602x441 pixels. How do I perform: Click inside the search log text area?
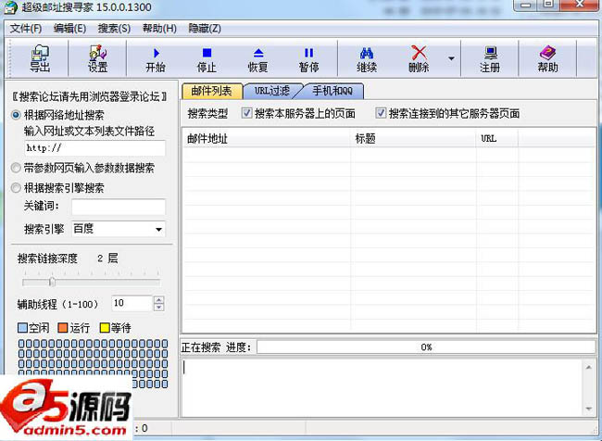click(382, 387)
